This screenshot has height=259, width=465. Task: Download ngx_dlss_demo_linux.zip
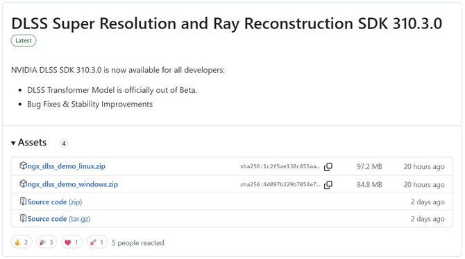[67, 166]
